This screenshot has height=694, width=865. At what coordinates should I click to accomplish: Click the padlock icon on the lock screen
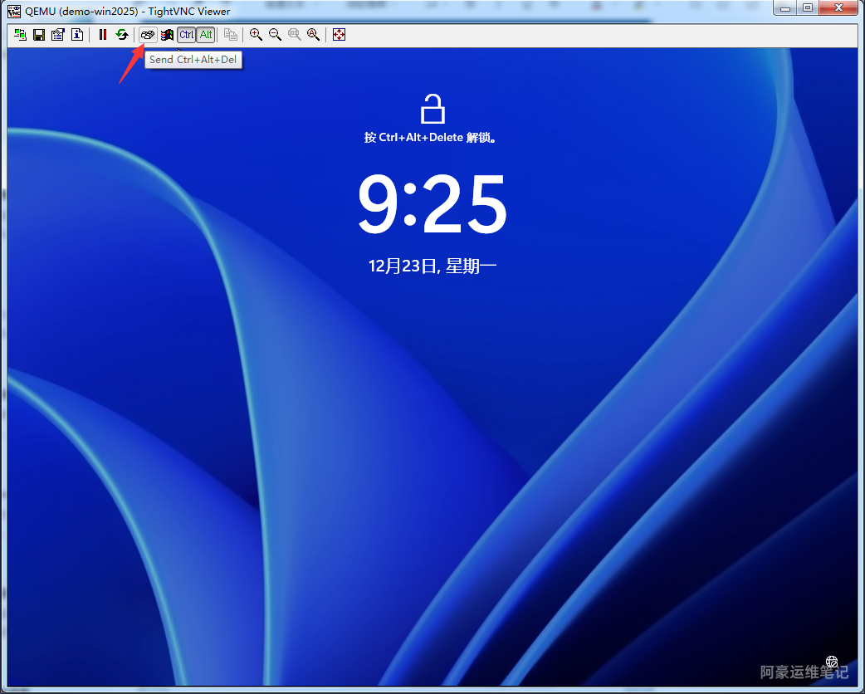point(432,109)
